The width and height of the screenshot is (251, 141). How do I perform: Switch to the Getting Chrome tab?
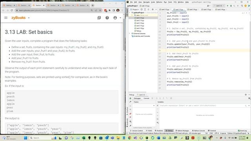(x=9, y=5)
